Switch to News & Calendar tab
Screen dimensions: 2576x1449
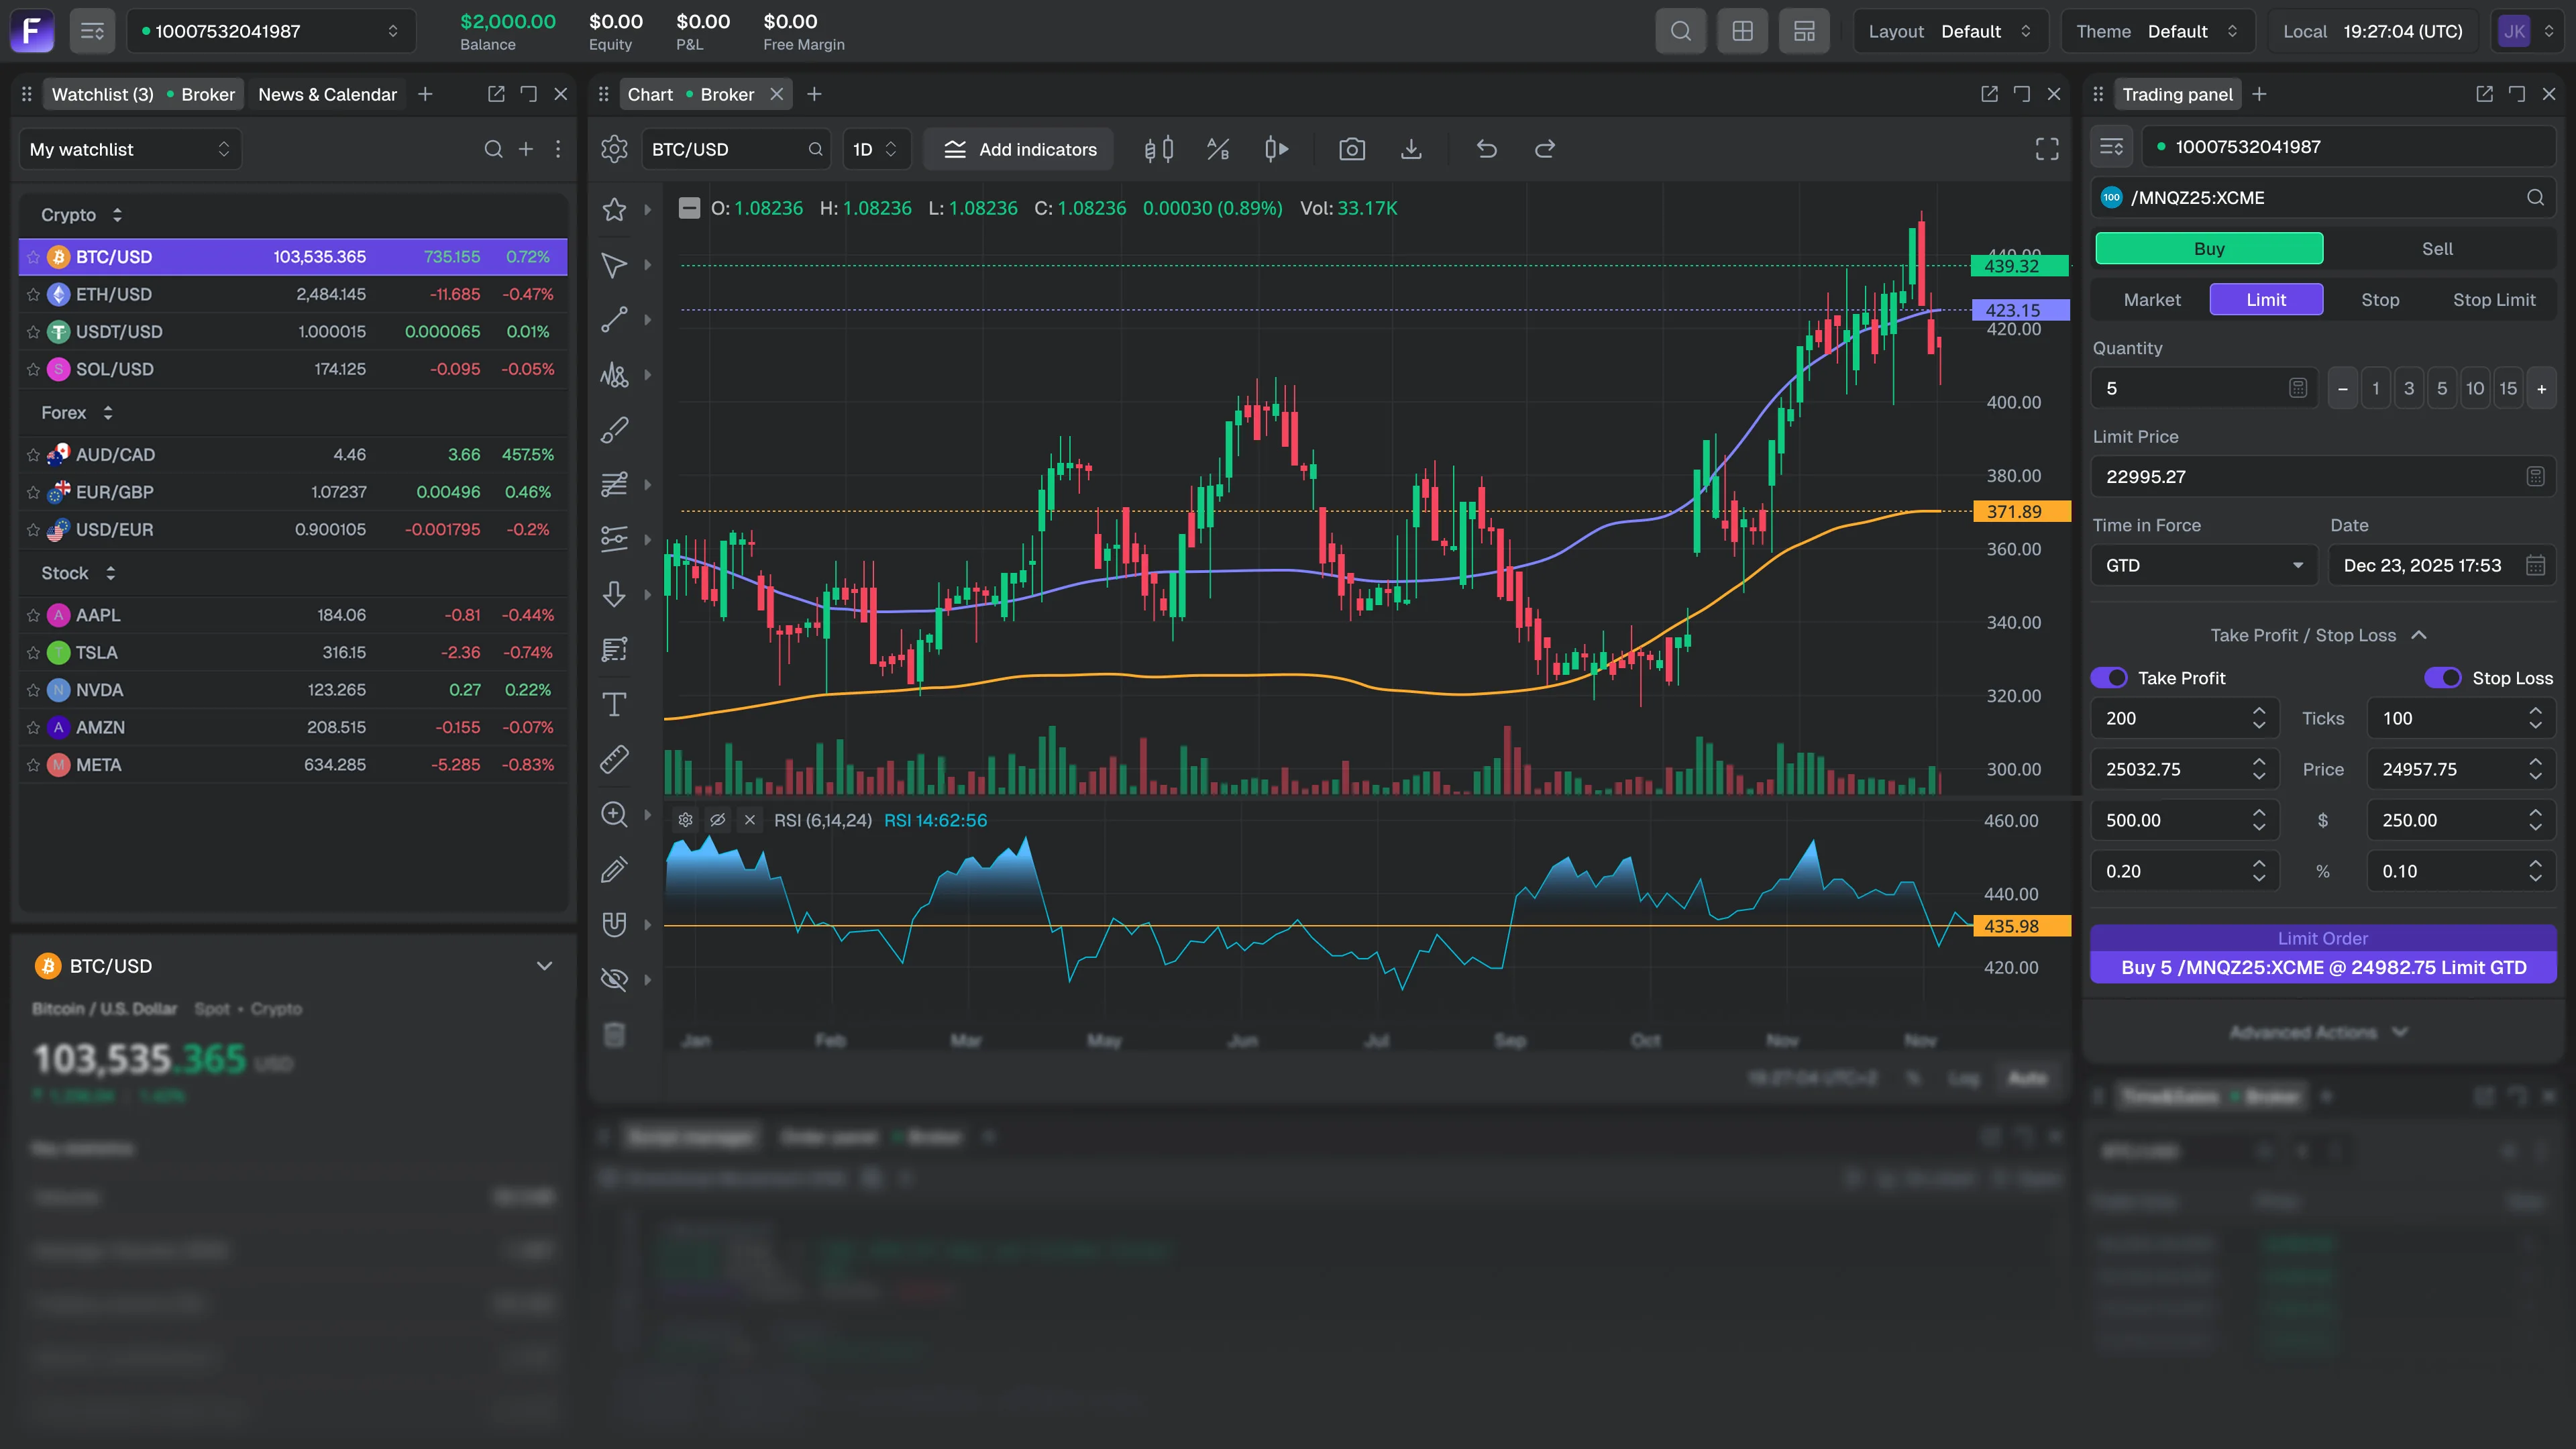[327, 94]
